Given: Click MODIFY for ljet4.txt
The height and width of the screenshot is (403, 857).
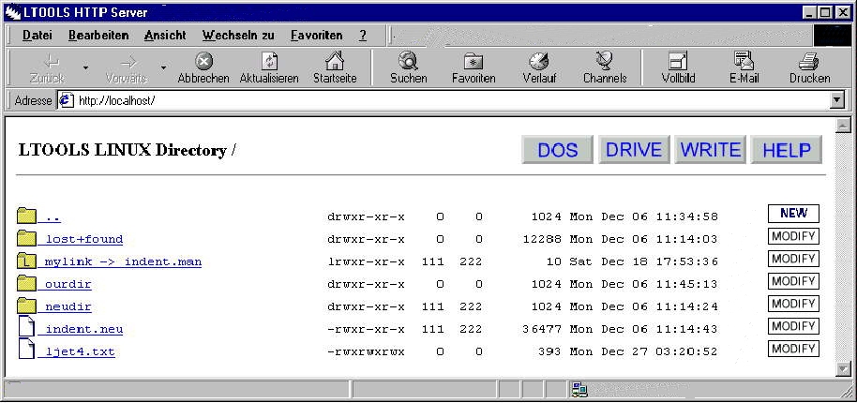Looking at the screenshot, I should tap(792, 349).
